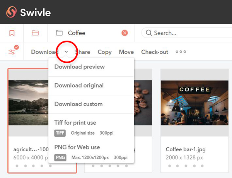The image size is (232, 178).
Task: Choose Download original from the menu
Action: (91, 86)
